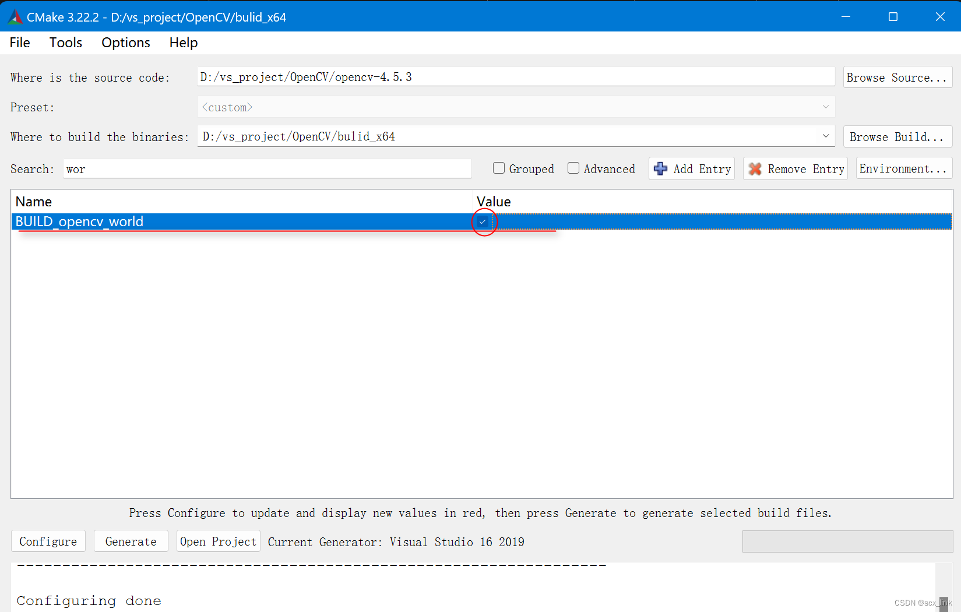Select the BUILD_opencv_world entry name

coord(79,221)
